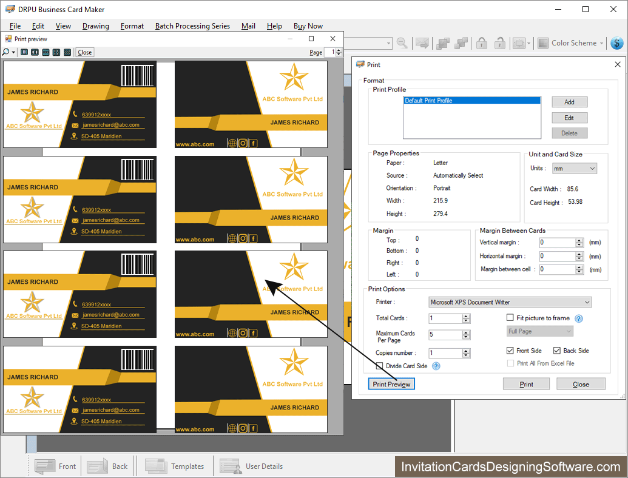Increase Vertical margin value
Image resolution: width=628 pixels, height=478 pixels.
tap(579, 240)
